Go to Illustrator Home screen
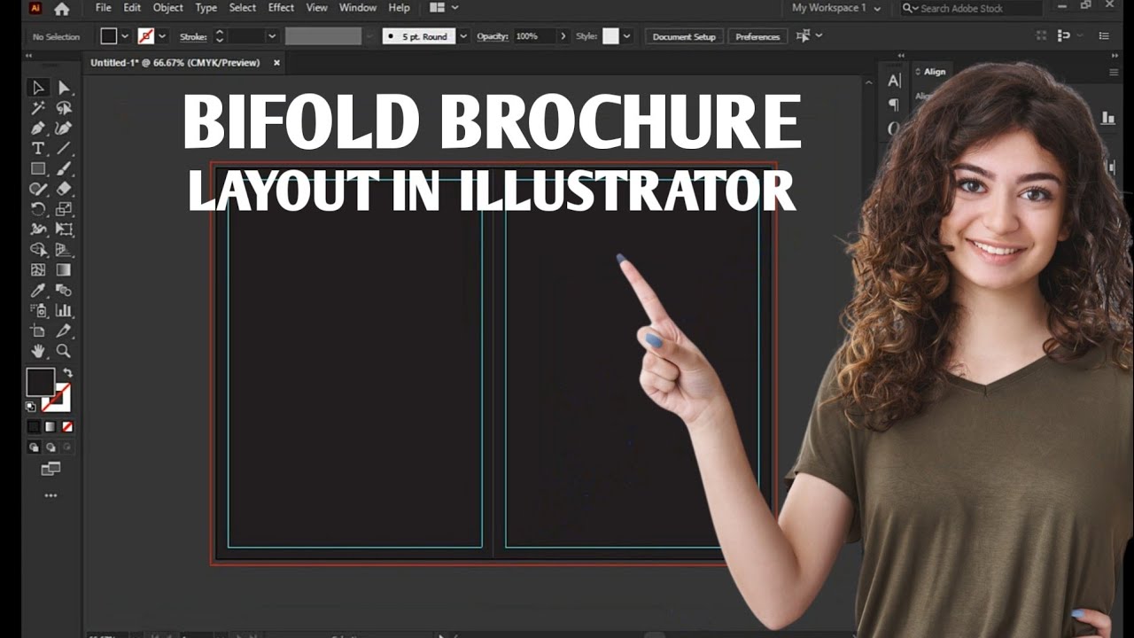The height and width of the screenshot is (638, 1134). point(61,9)
